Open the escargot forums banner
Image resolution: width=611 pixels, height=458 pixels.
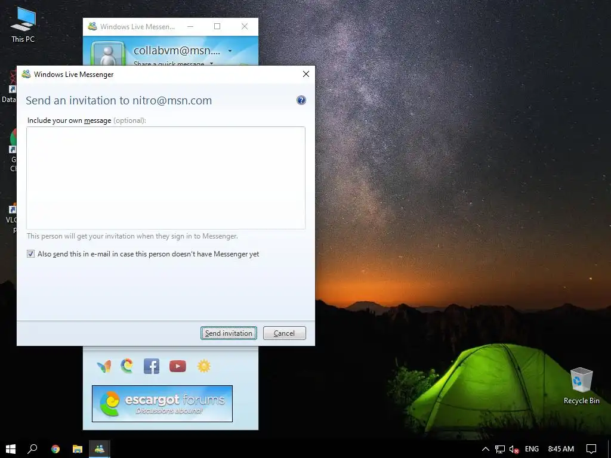click(x=162, y=404)
